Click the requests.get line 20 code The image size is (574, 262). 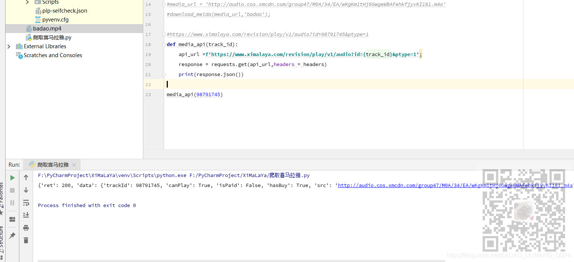pyautogui.click(x=252, y=65)
